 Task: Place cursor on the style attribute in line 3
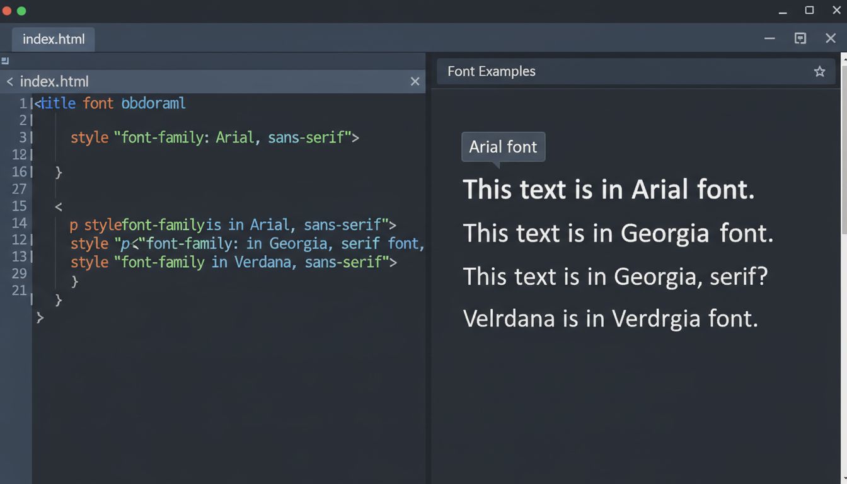pyautogui.click(x=89, y=137)
